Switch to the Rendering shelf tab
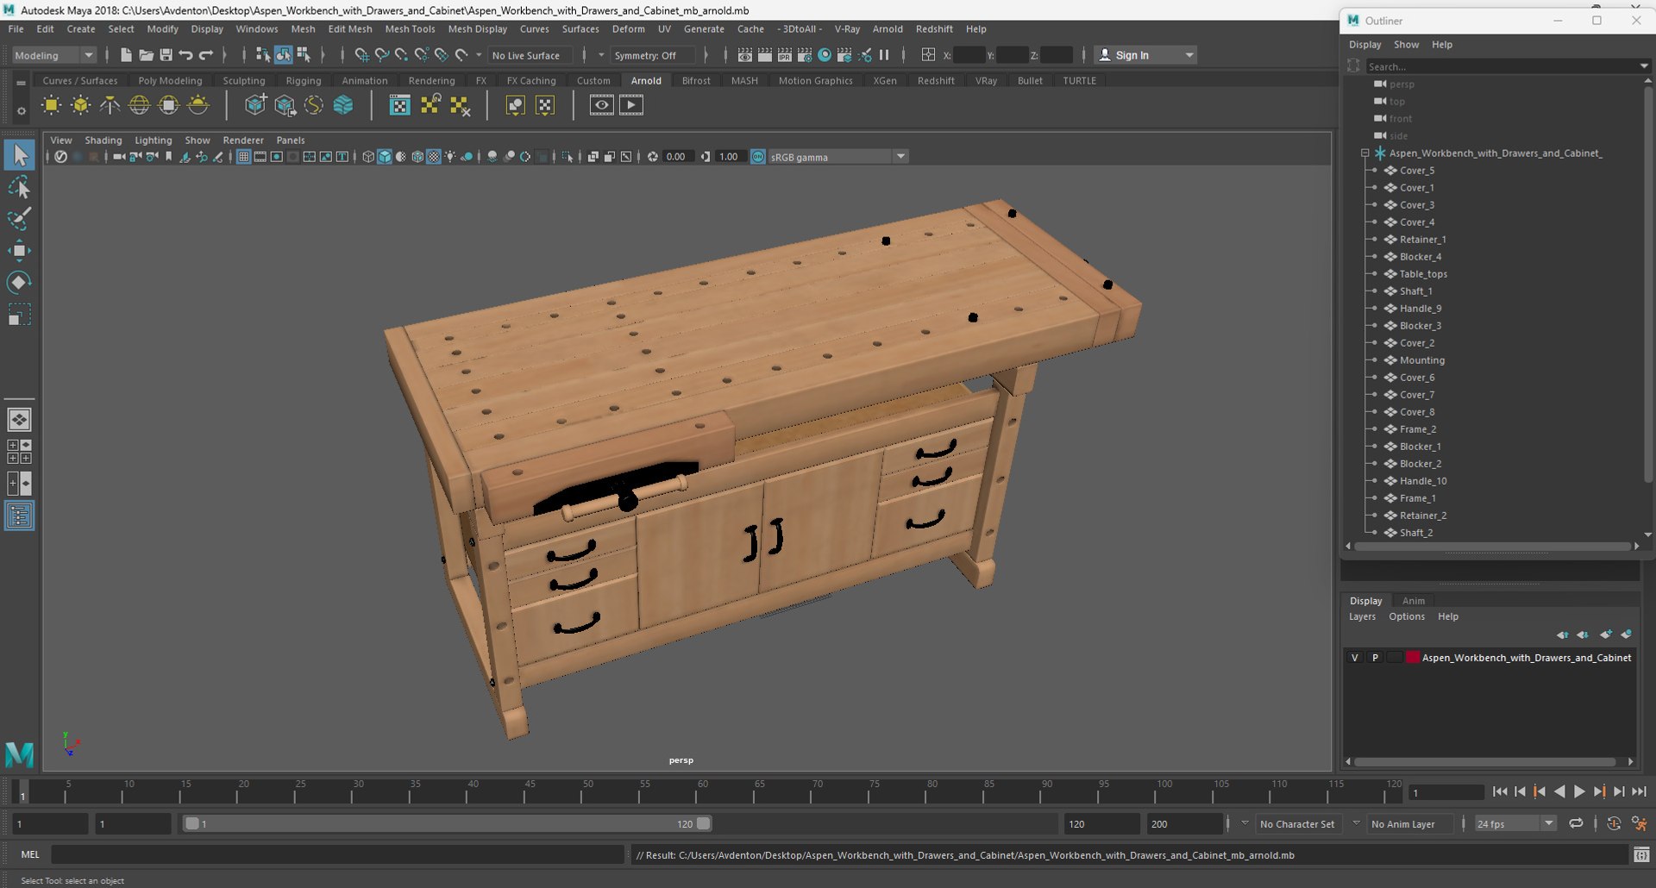1656x888 pixels. [431, 80]
